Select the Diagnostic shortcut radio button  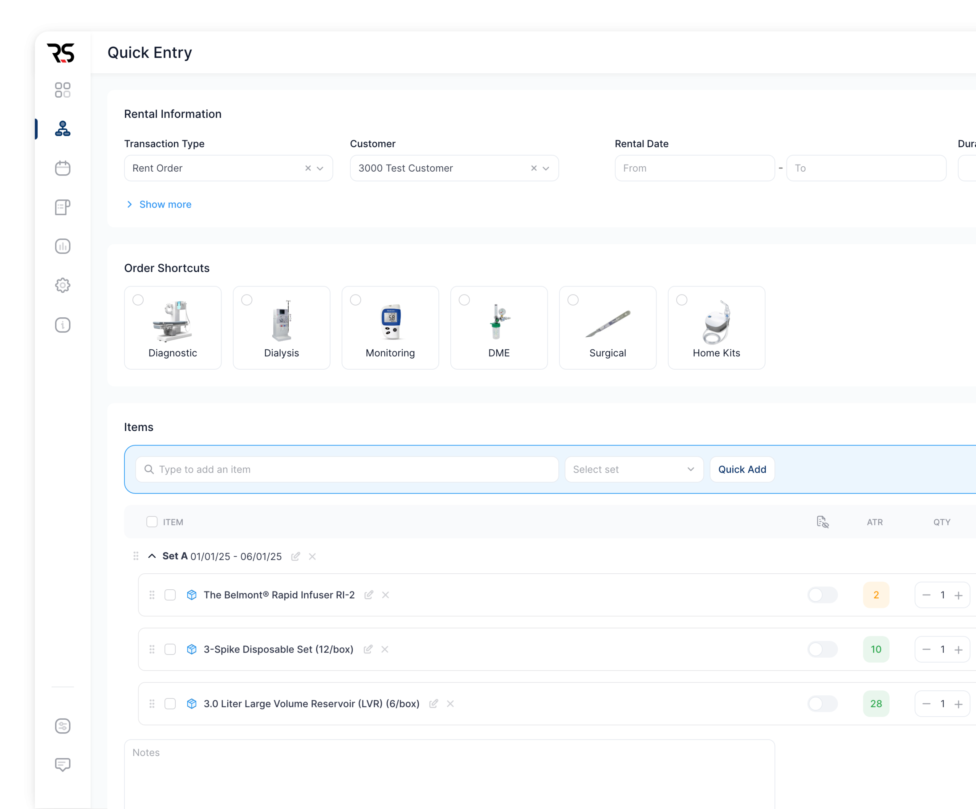coord(138,300)
